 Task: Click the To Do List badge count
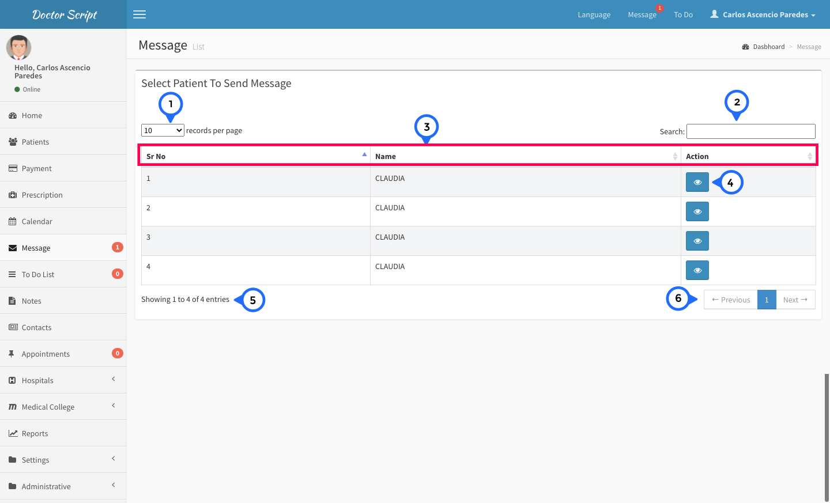pyautogui.click(x=118, y=274)
